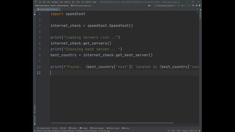Open the Tools menu
The height and width of the screenshot is (132, 235).
[x=78, y=2]
